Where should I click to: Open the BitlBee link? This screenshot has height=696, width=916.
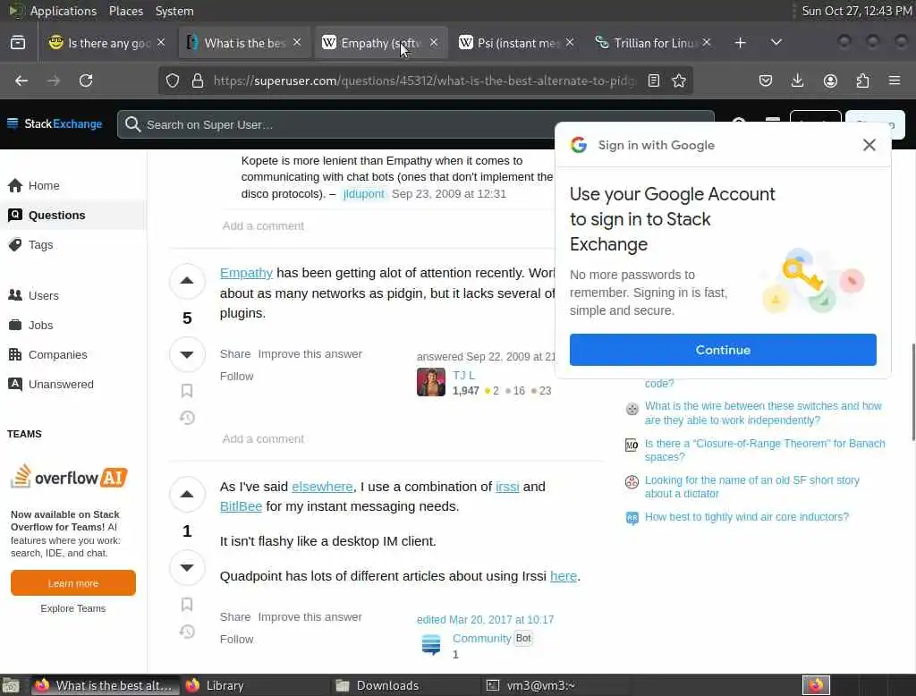[x=241, y=506]
